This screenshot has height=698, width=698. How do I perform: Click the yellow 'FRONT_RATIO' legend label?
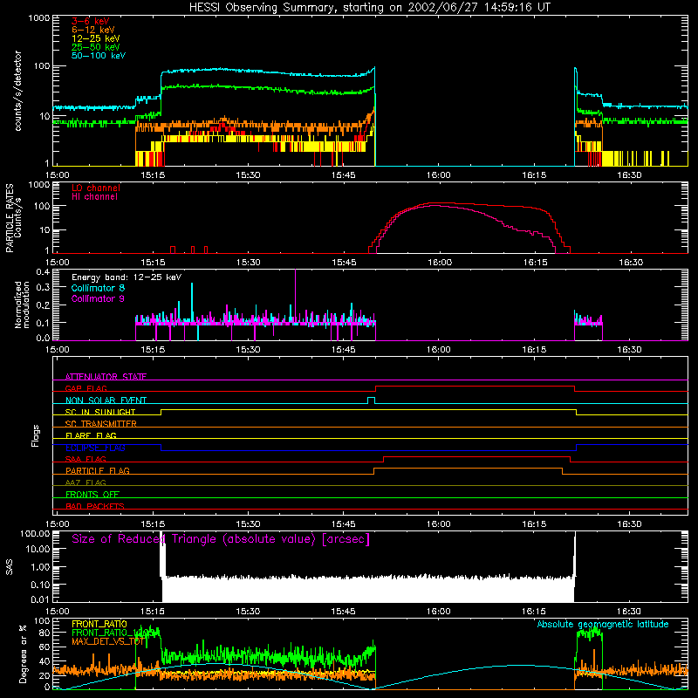tap(99, 624)
